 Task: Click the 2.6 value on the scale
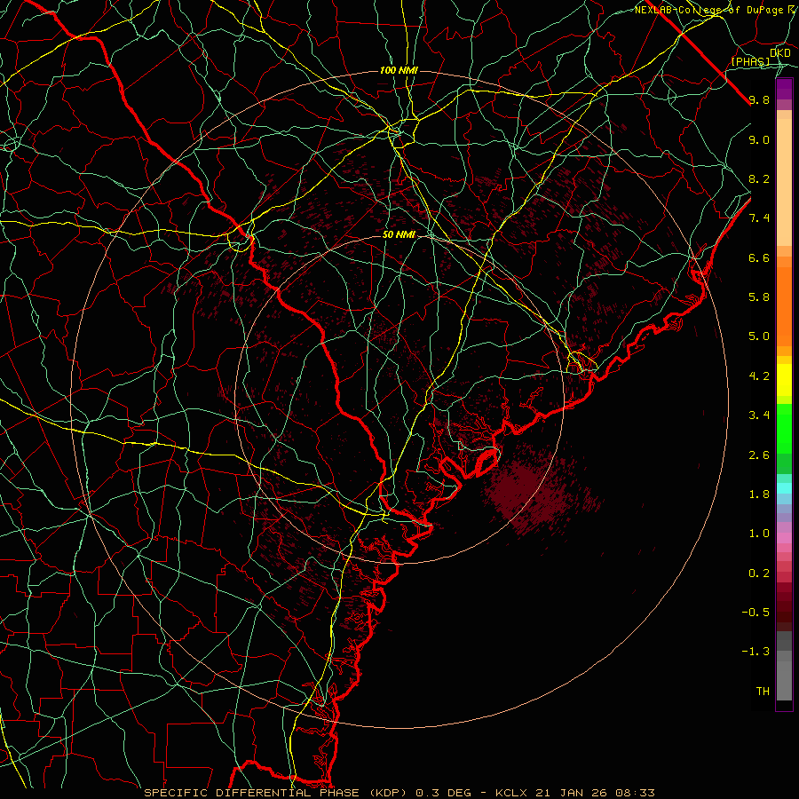point(759,455)
